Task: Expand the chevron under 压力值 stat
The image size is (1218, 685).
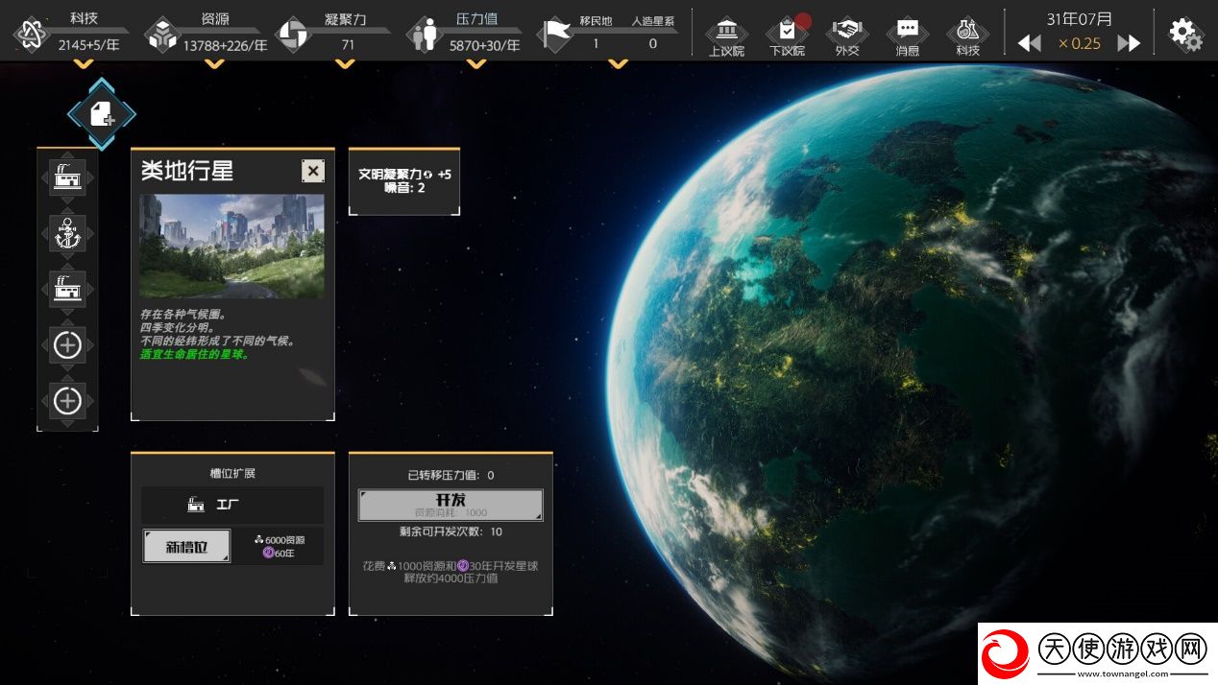Action: 476,64
